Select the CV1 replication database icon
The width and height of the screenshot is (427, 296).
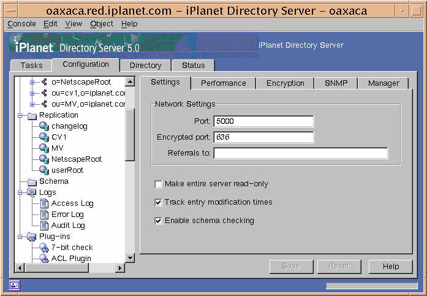point(44,137)
